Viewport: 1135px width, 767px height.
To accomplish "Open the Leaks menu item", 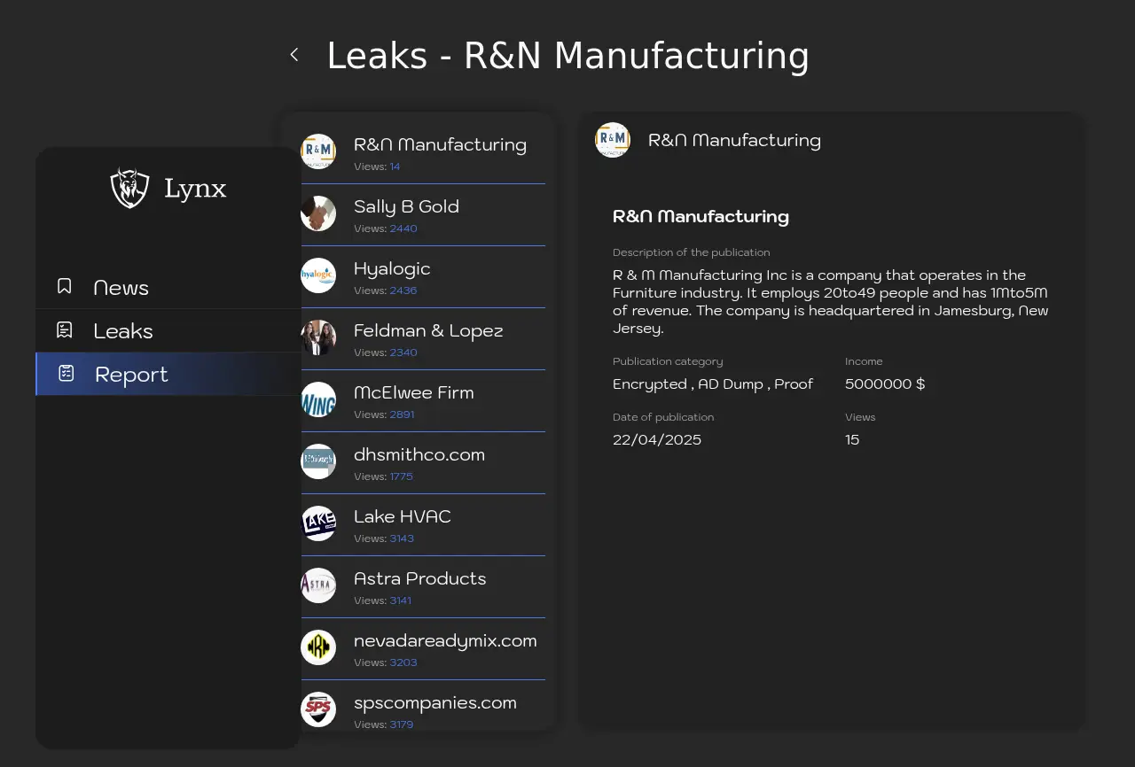I will 123,331.
